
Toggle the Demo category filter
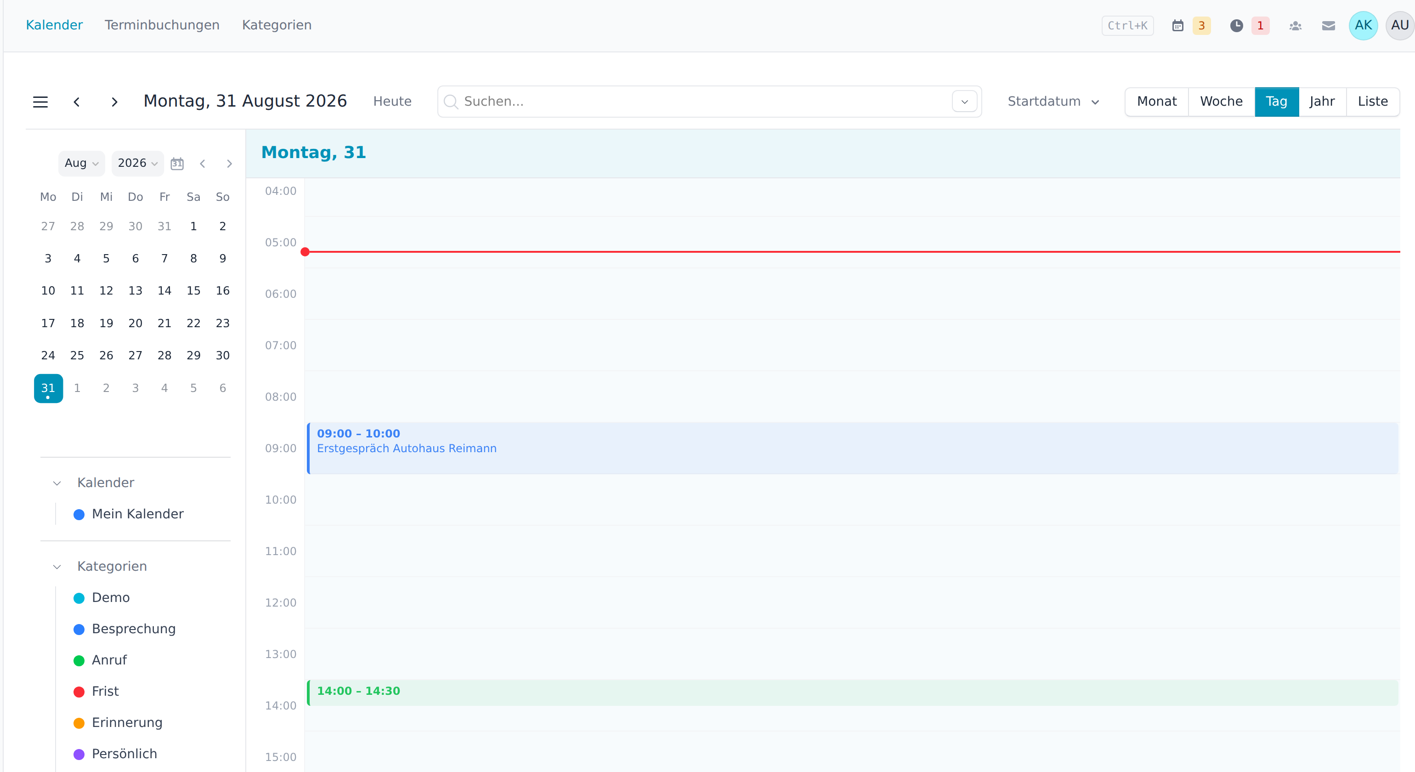pos(101,598)
